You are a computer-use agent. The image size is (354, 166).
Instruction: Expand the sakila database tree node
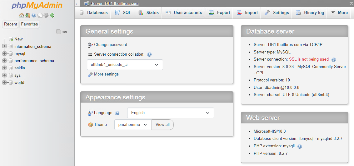pos(4,68)
